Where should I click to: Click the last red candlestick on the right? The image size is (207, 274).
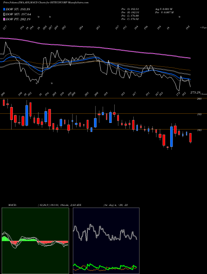[x=190, y=138]
